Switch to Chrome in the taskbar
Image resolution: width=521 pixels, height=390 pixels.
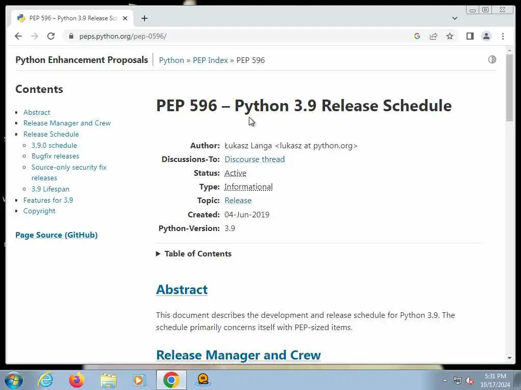(171, 380)
